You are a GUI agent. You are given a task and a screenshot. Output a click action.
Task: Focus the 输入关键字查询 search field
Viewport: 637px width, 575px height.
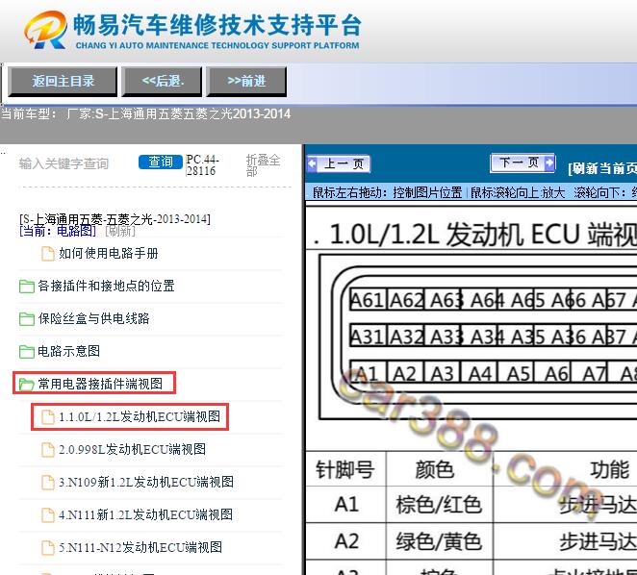point(64,163)
